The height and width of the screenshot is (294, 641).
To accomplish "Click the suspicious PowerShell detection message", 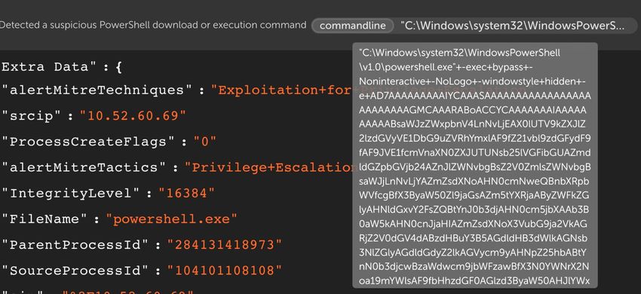I will (153, 25).
